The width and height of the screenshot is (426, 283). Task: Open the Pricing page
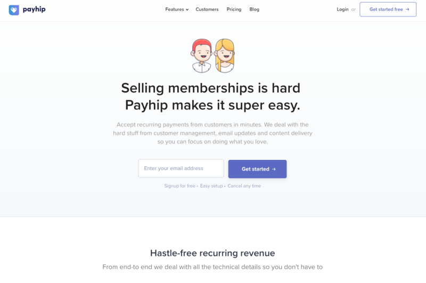point(234,9)
